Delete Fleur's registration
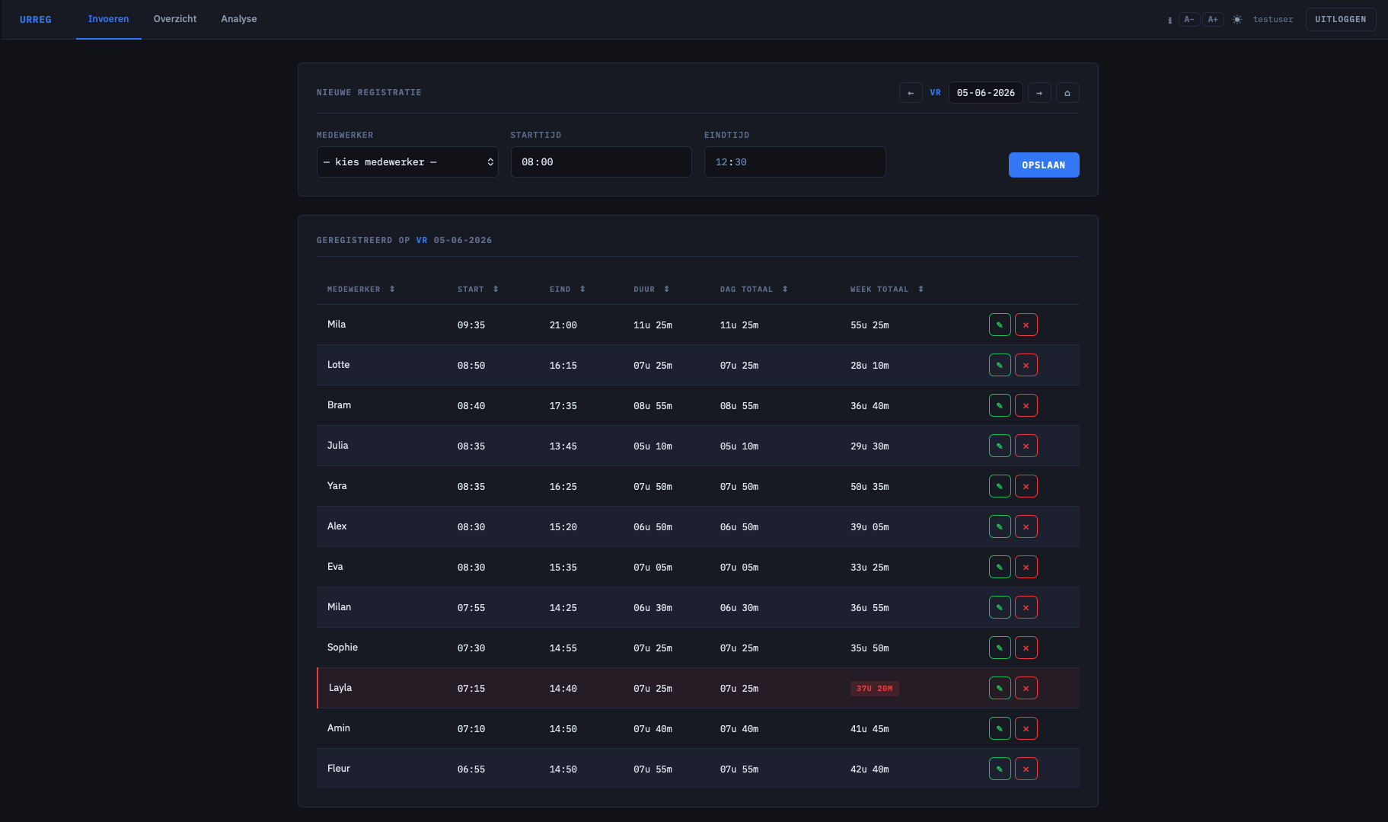The image size is (1388, 822). (1026, 769)
